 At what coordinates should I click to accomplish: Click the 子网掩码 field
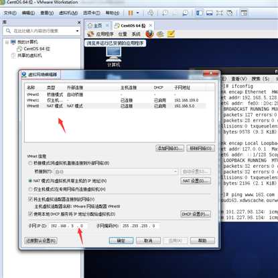point(140,226)
